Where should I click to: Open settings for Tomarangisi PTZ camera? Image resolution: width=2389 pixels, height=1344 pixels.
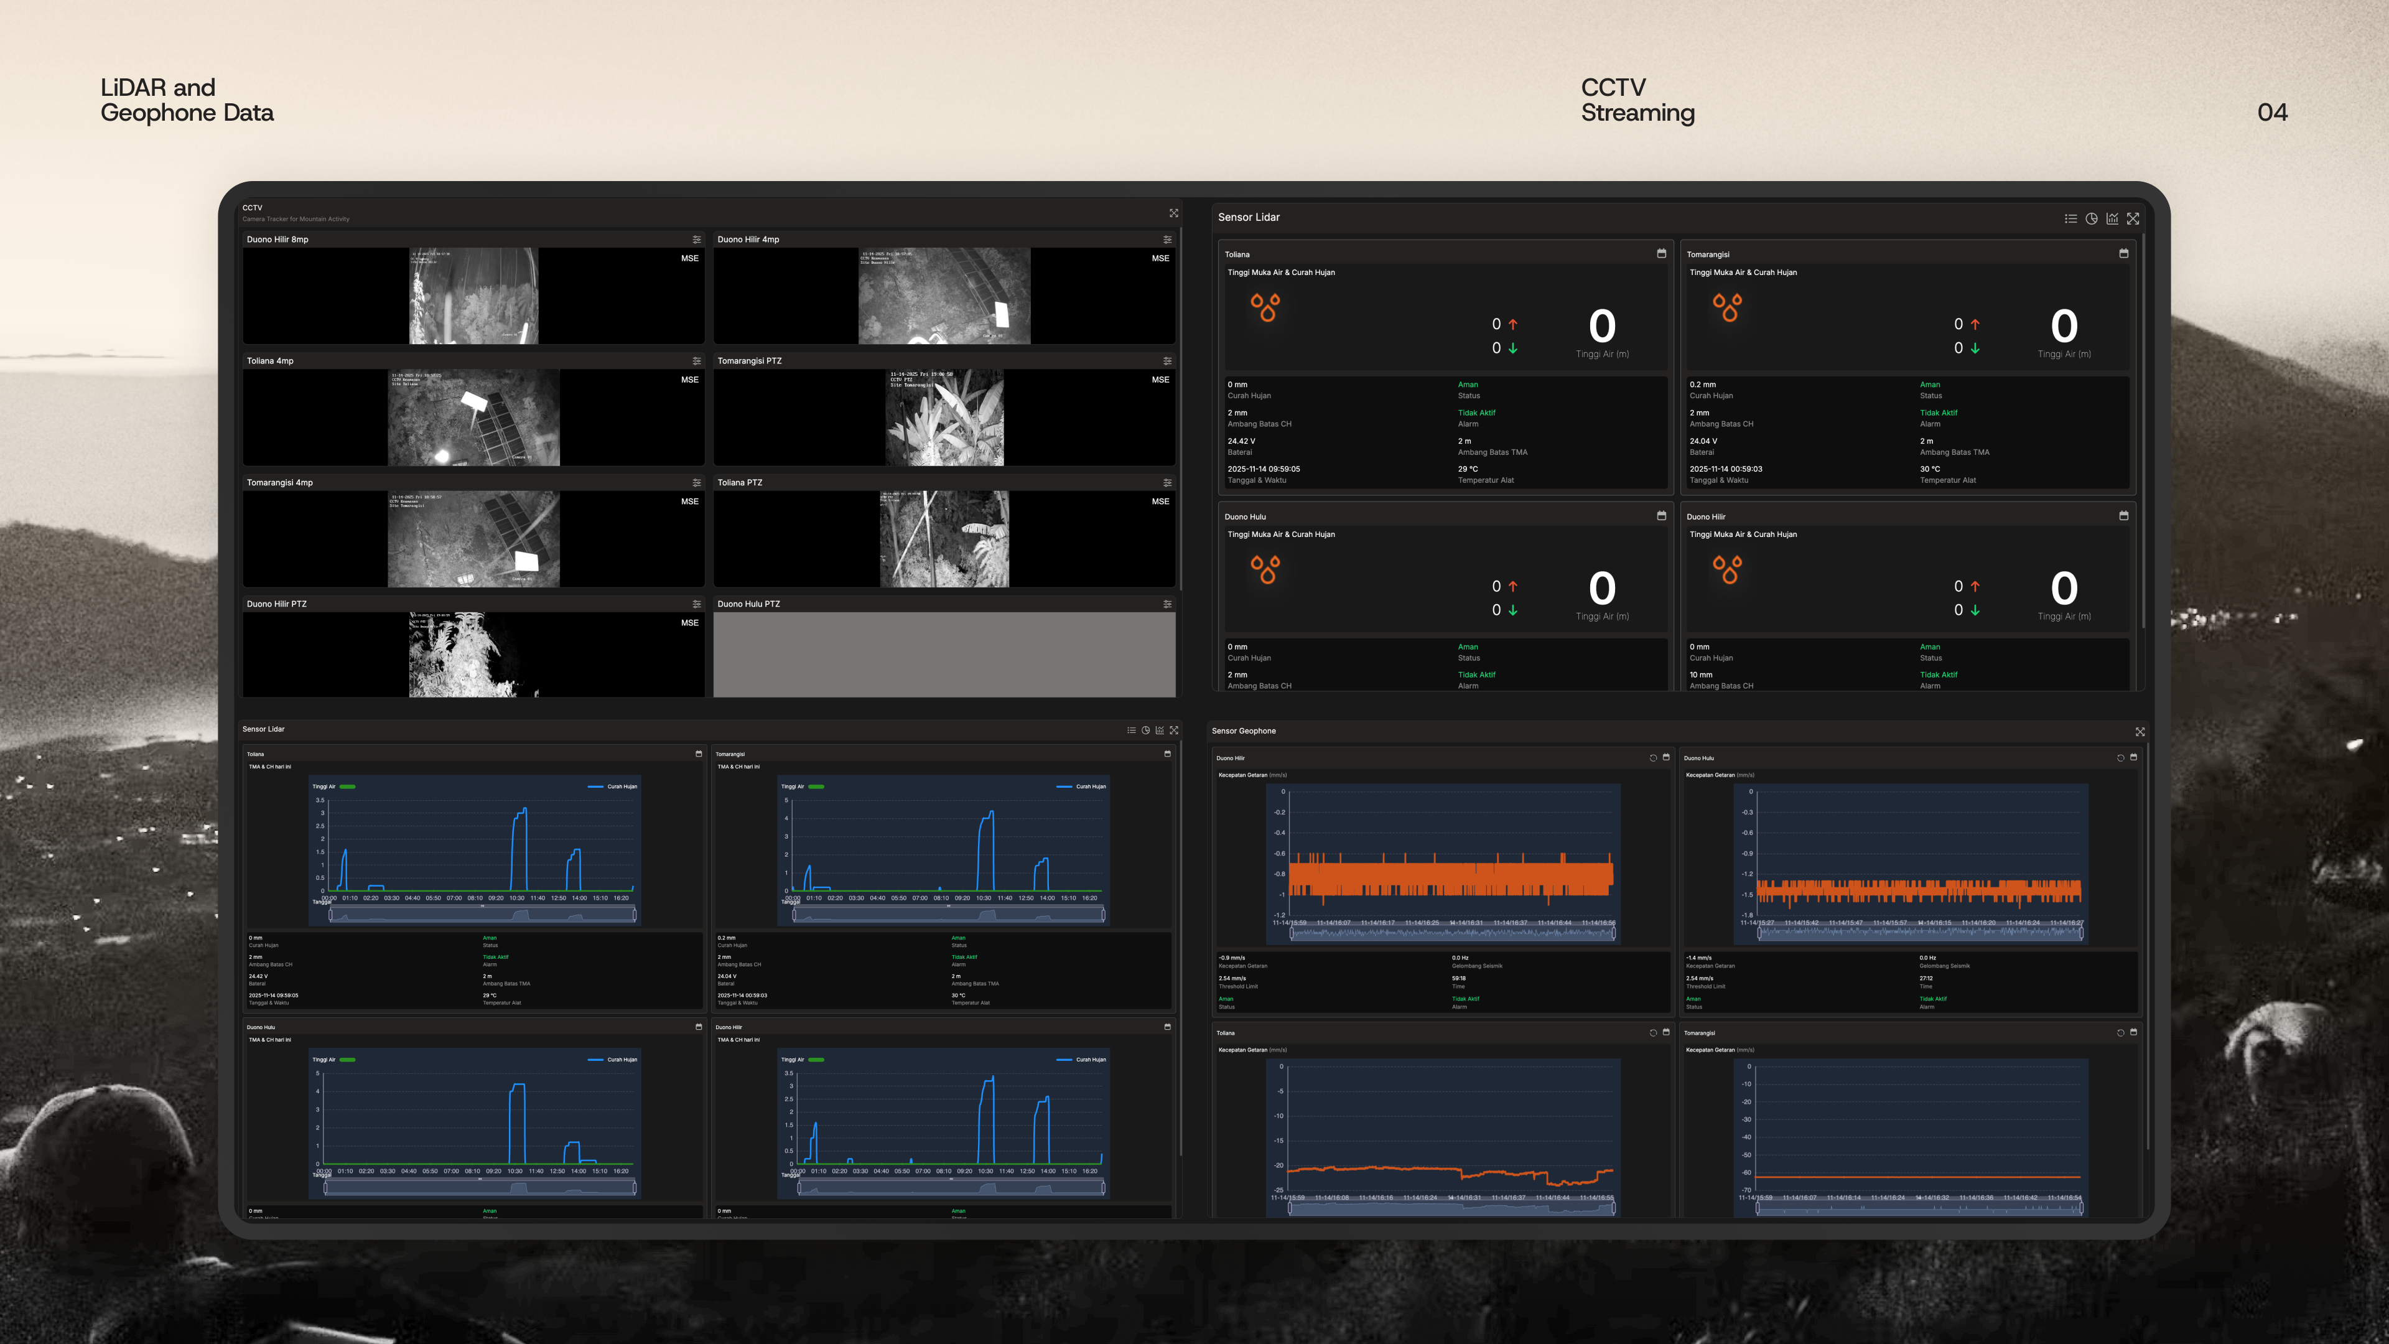1167,361
